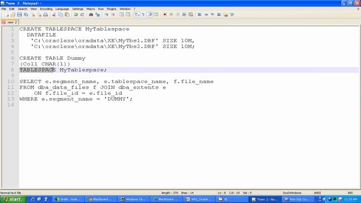The height and width of the screenshot is (203, 361).
Task: Open the Window menu
Action: pyautogui.click(x=125, y=9)
